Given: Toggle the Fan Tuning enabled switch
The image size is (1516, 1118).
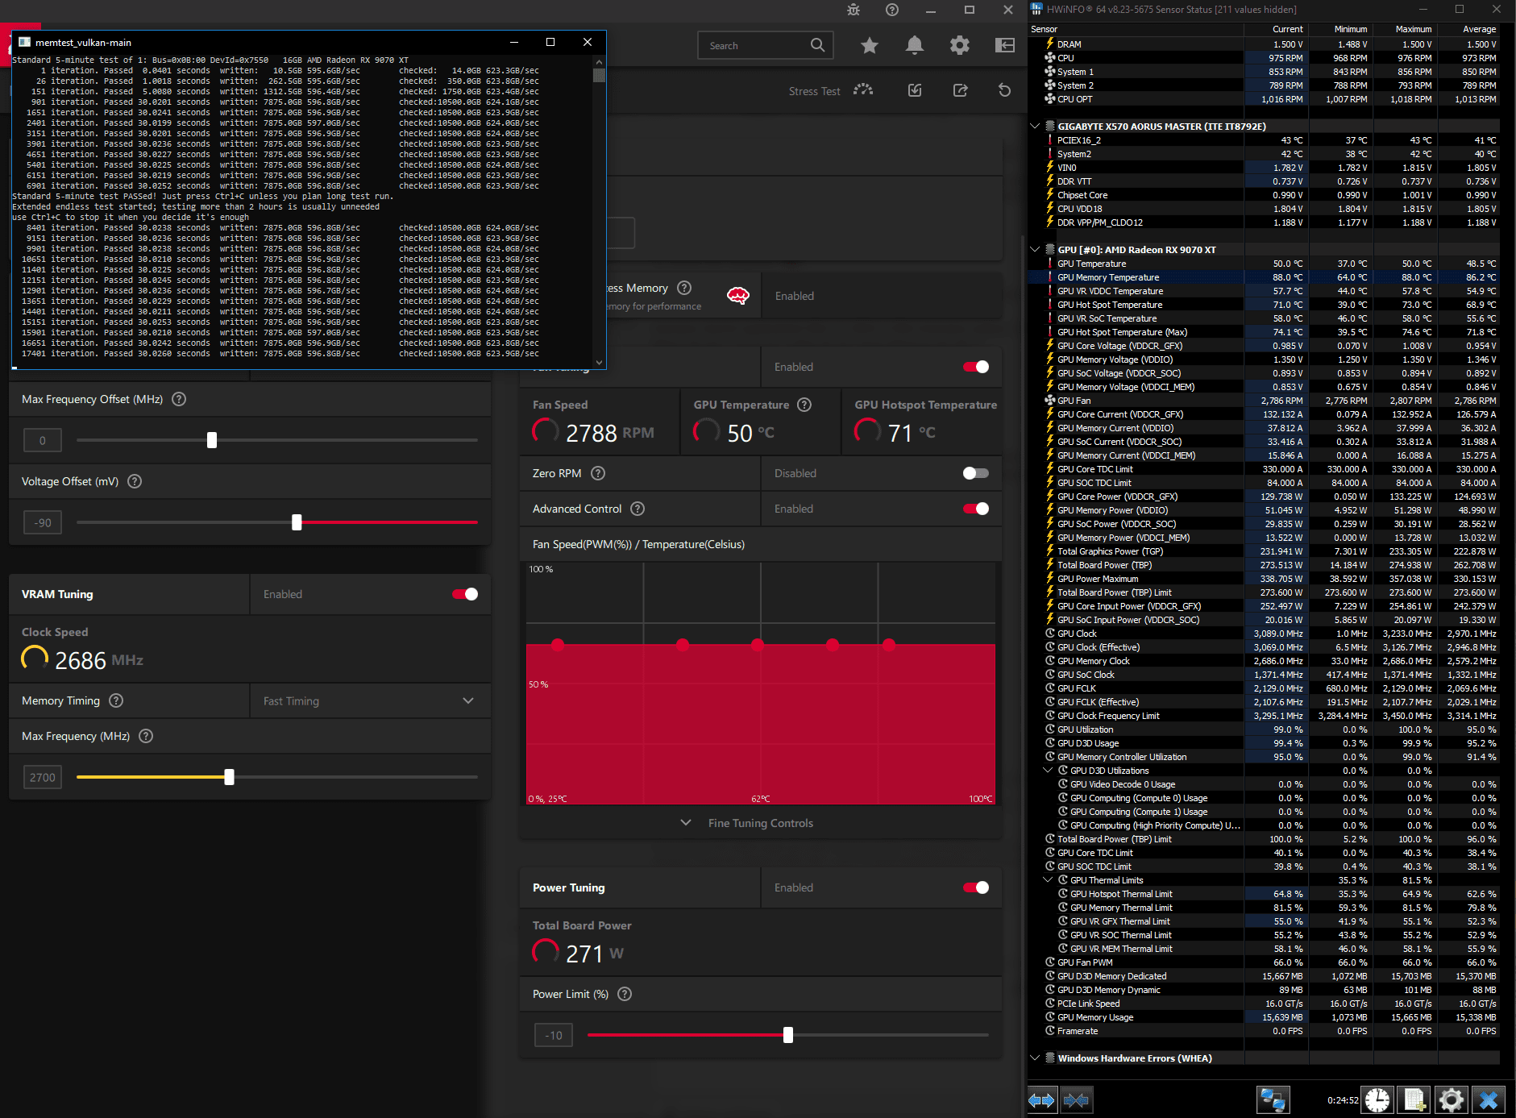Looking at the screenshot, I should click(x=976, y=367).
